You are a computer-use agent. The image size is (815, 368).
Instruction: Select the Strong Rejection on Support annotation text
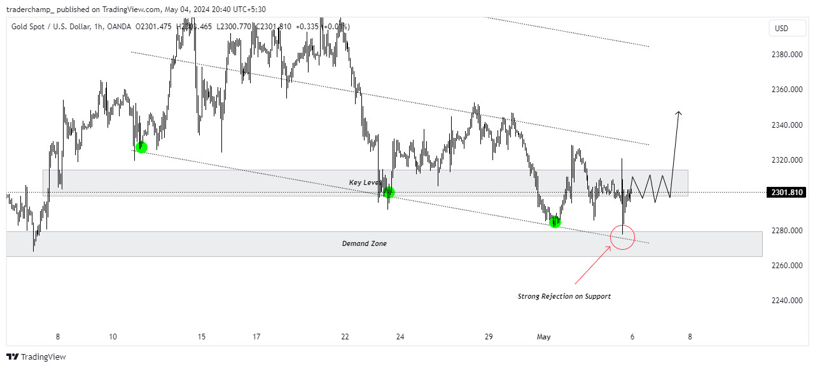click(x=564, y=296)
